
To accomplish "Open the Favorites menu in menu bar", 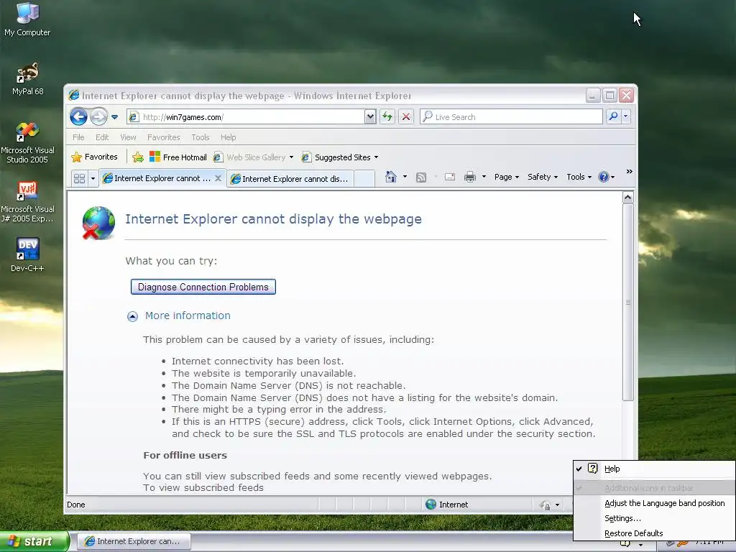I will [x=163, y=137].
